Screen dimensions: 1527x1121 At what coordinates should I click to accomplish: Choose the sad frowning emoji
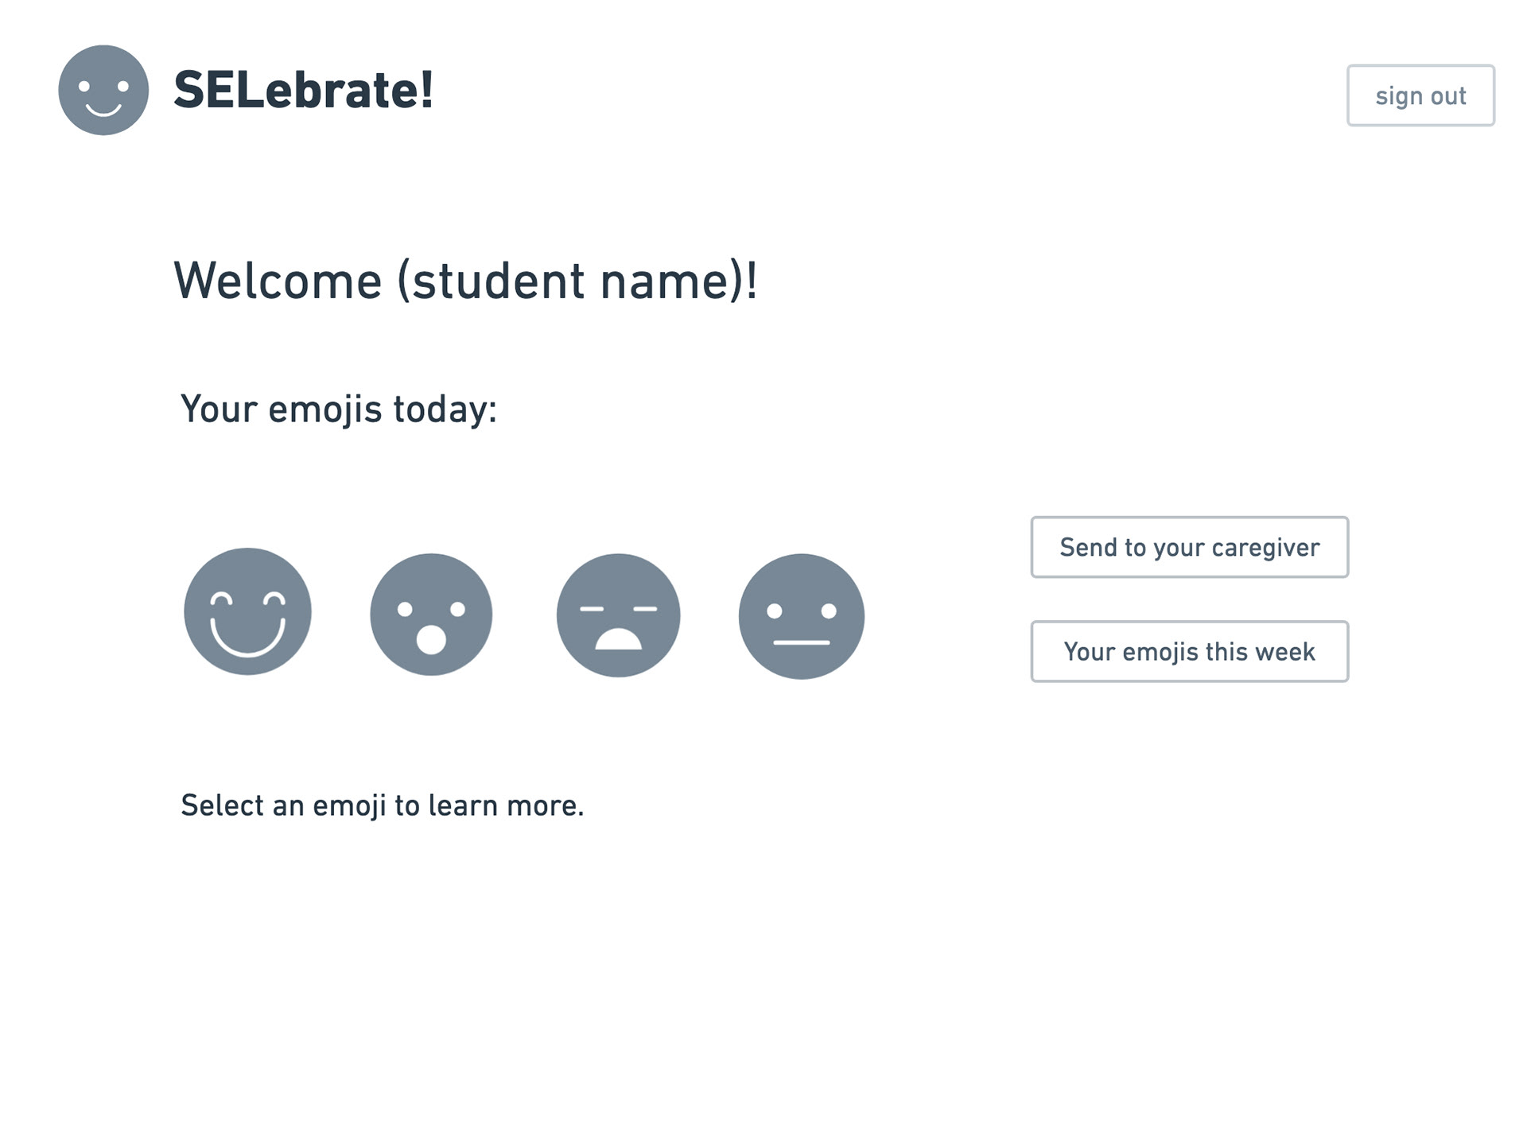point(618,615)
